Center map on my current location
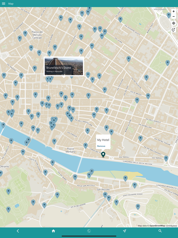 pyautogui.click(x=173, y=23)
